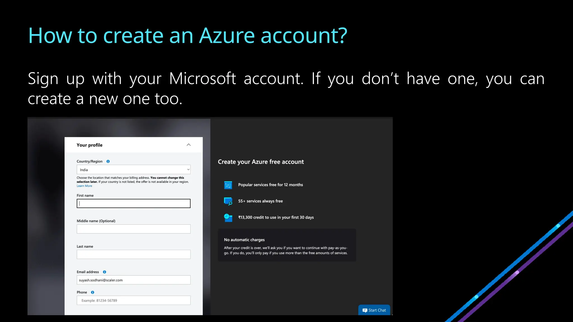The width and height of the screenshot is (573, 322).
Task: Click the Country/Region info icon
Action: (x=108, y=161)
